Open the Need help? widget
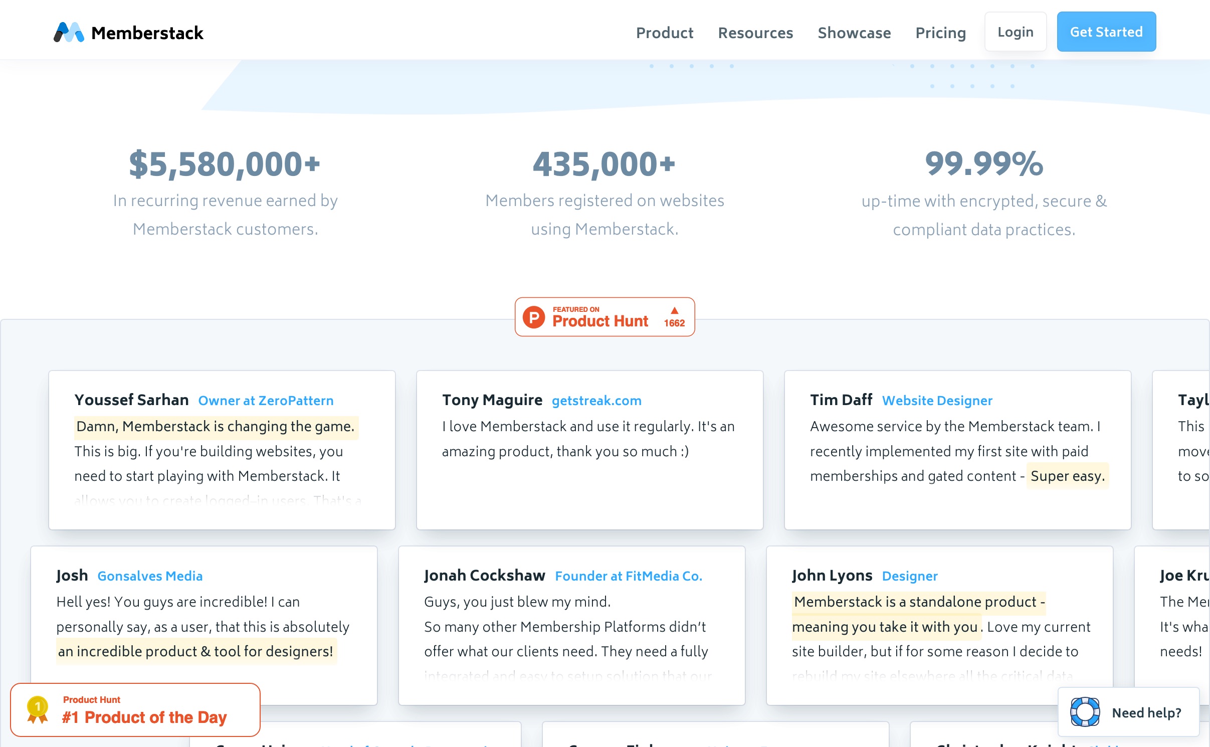This screenshot has width=1210, height=747. [1128, 712]
